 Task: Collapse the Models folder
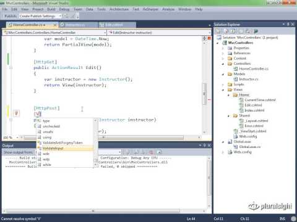(223, 74)
